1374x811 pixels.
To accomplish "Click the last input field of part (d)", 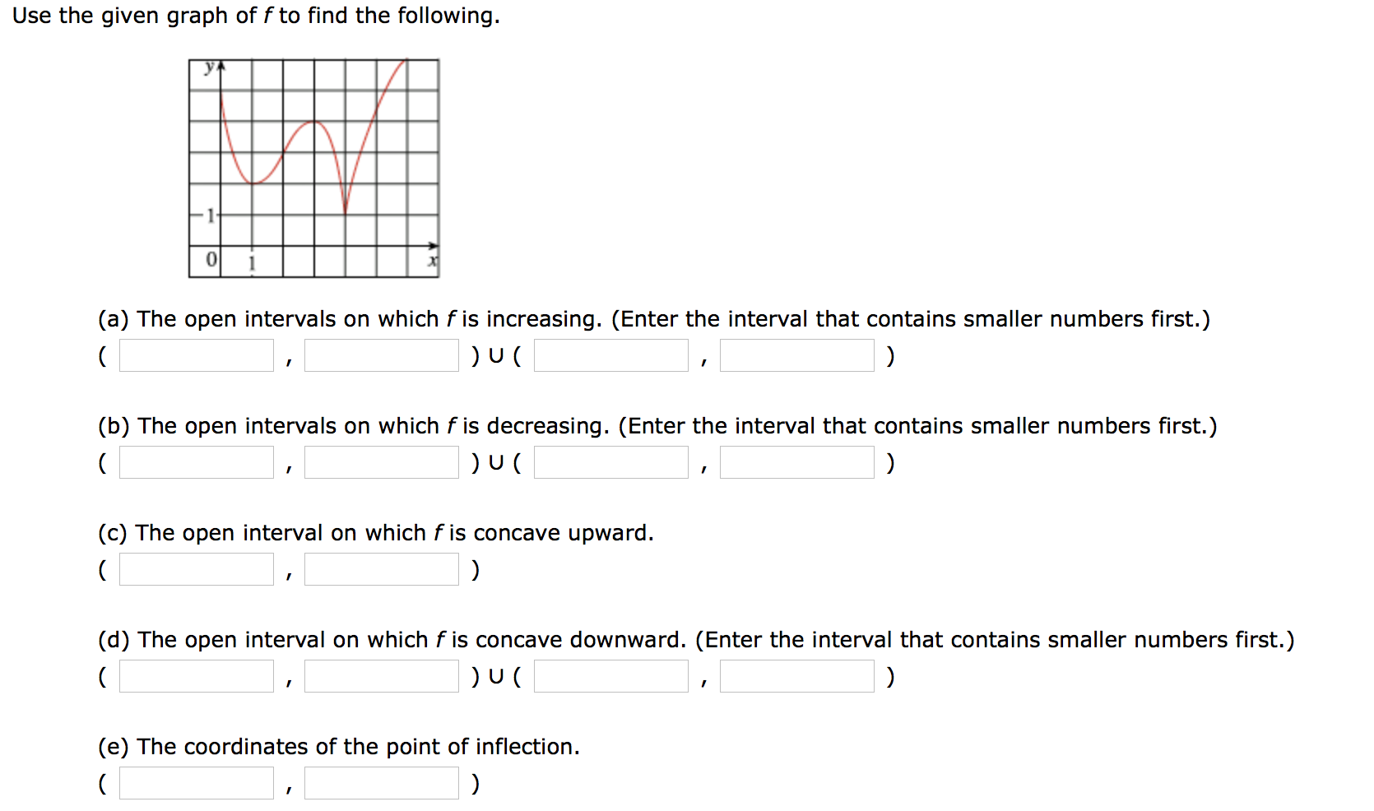I will [796, 675].
